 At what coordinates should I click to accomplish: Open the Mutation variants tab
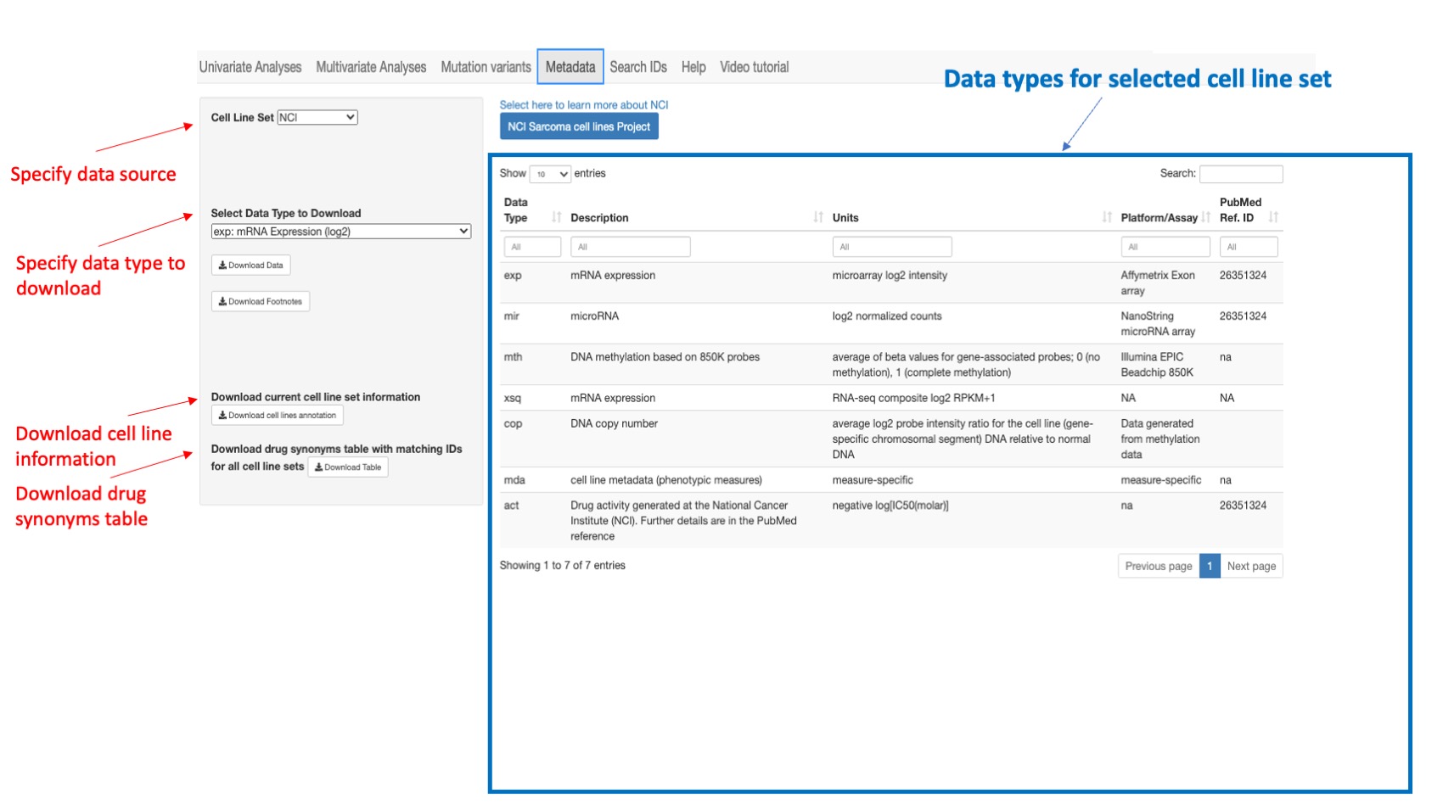point(486,67)
